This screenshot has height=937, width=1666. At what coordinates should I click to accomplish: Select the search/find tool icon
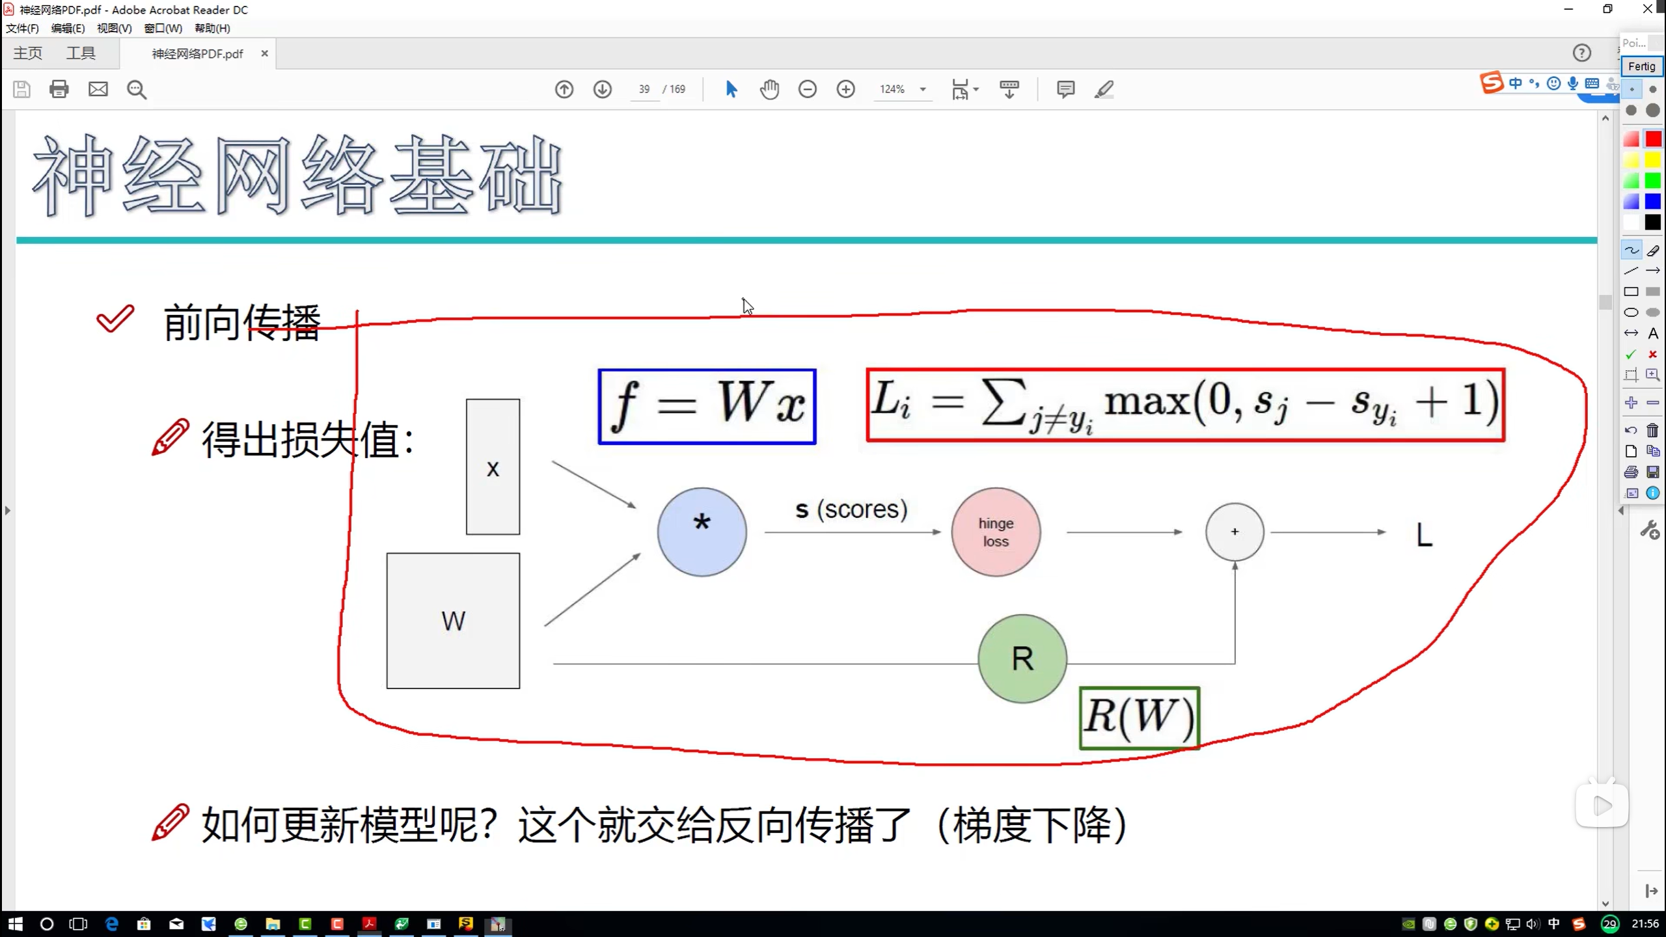pyautogui.click(x=136, y=89)
